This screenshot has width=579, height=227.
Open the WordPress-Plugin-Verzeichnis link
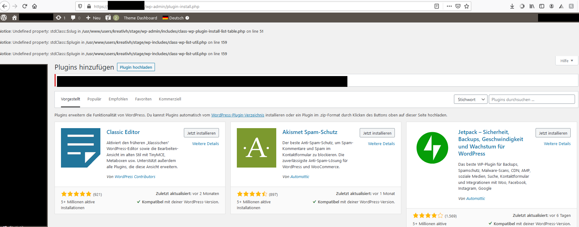[238, 115]
